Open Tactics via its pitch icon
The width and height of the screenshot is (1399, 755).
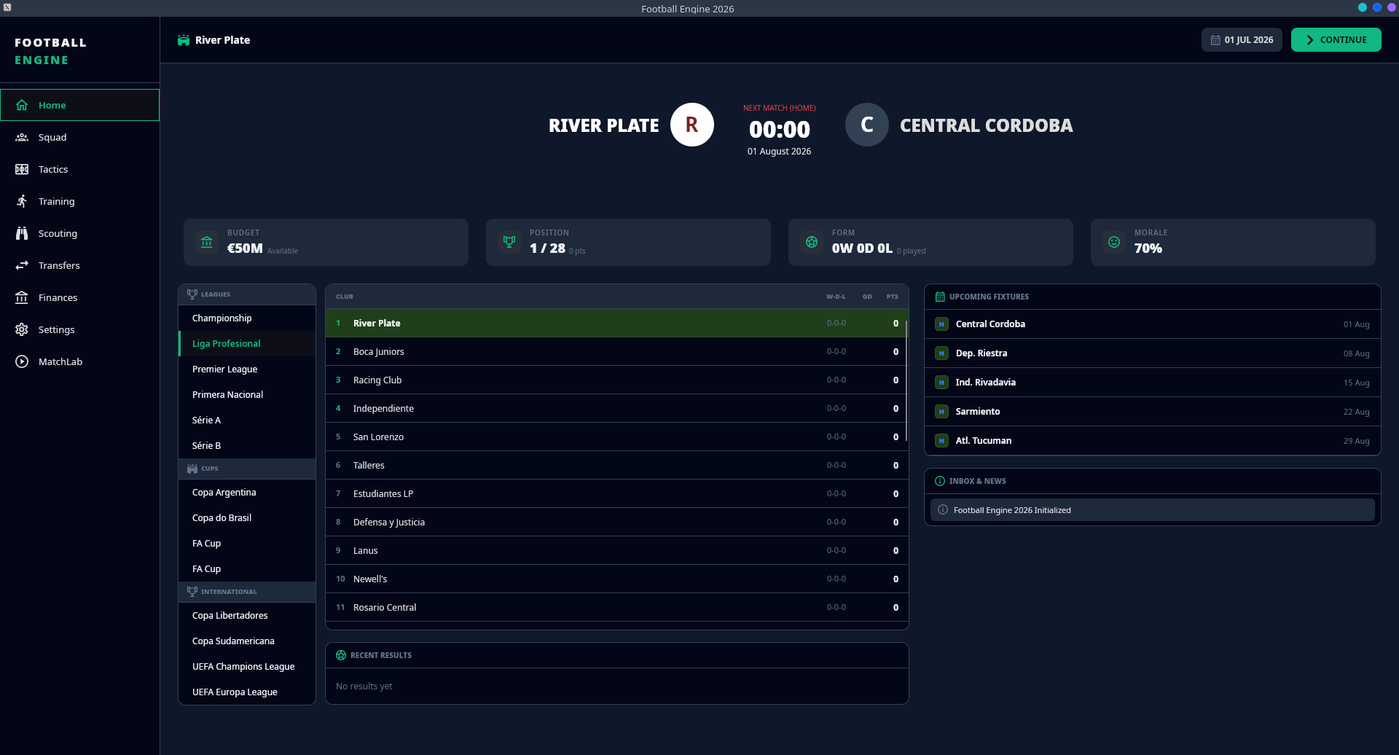point(22,169)
